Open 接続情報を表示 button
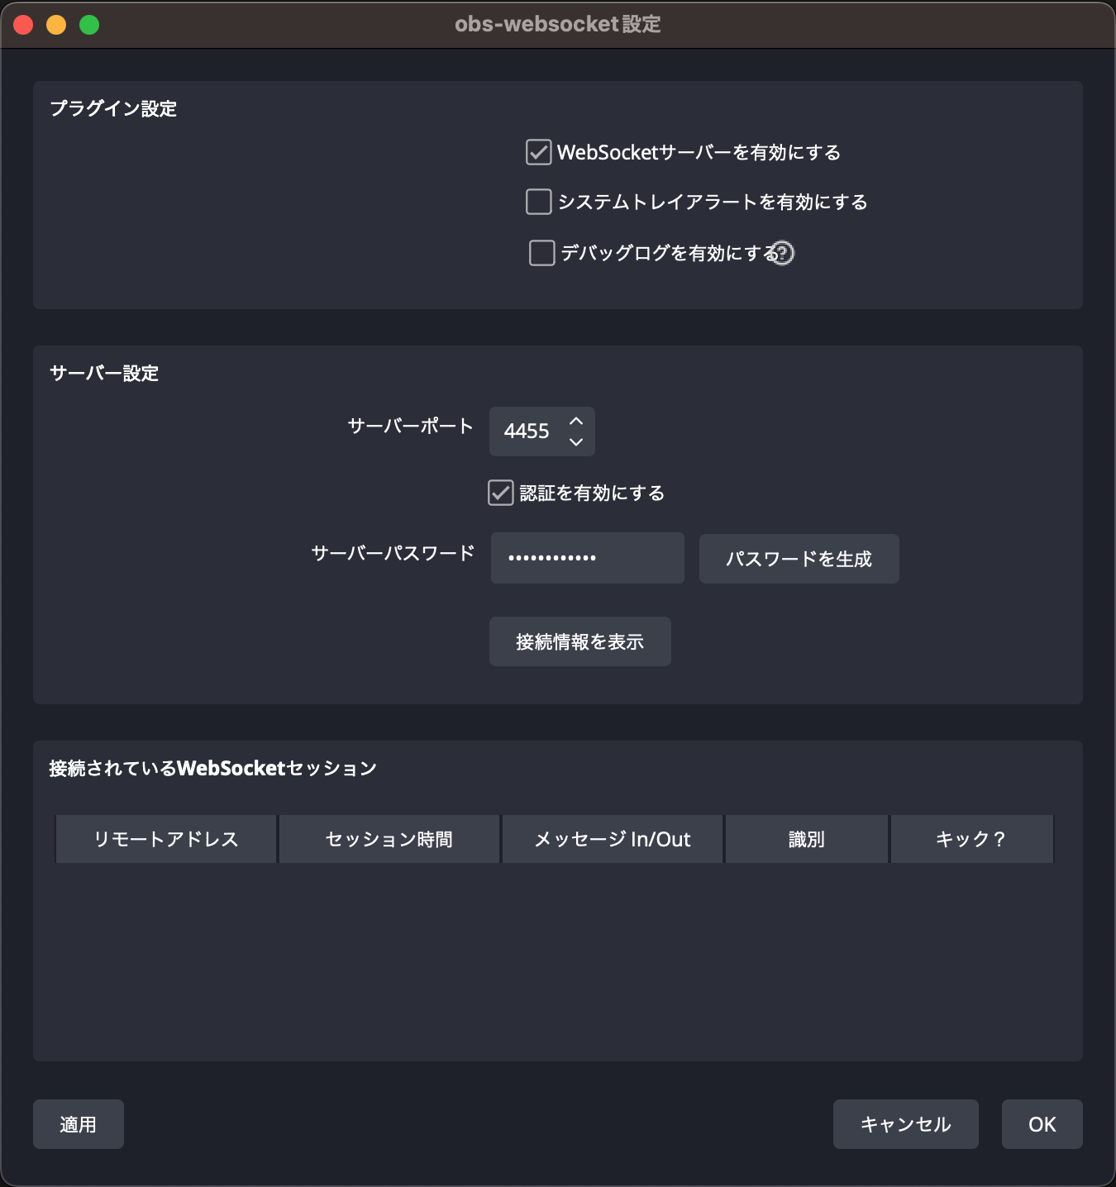This screenshot has width=1116, height=1187. pyautogui.click(x=580, y=641)
